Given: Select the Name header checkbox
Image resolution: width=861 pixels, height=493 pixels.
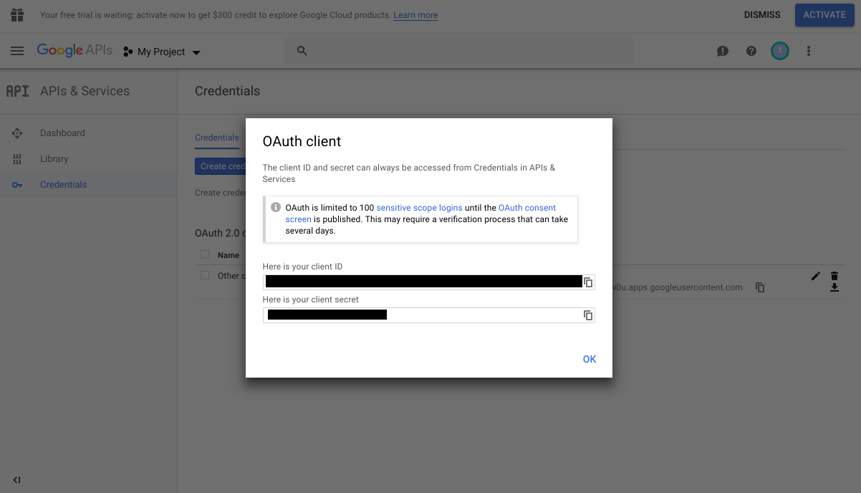Looking at the screenshot, I should [204, 254].
